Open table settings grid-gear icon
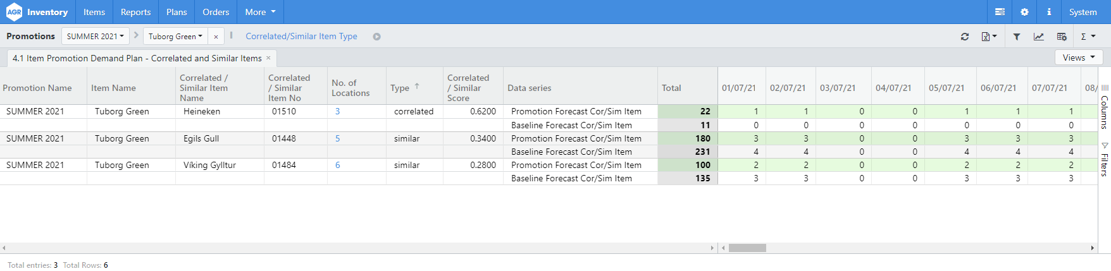The image size is (1111, 271). pyautogui.click(x=1062, y=37)
